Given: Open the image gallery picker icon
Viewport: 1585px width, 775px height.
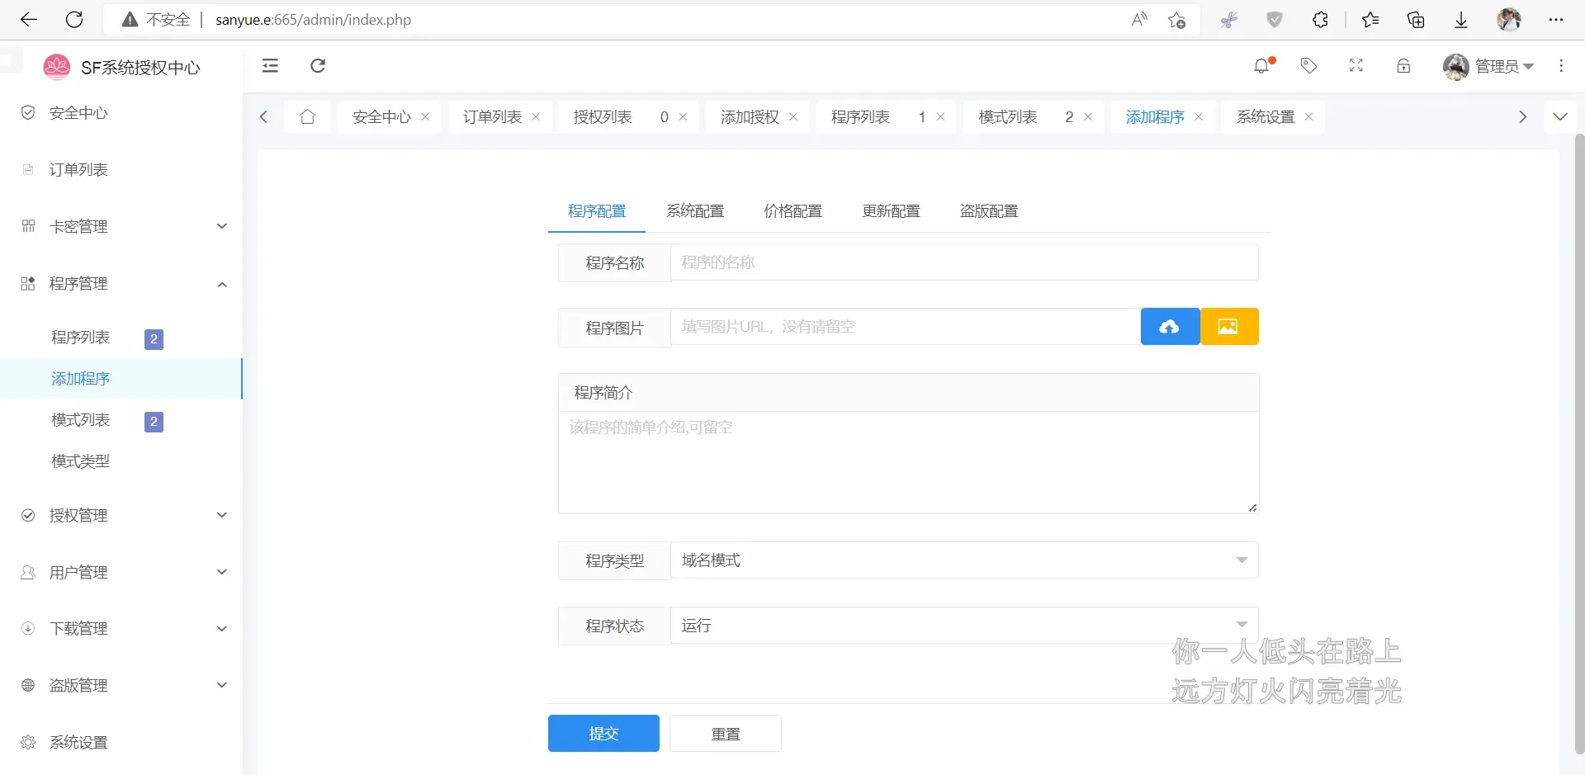Looking at the screenshot, I should pyautogui.click(x=1229, y=326).
